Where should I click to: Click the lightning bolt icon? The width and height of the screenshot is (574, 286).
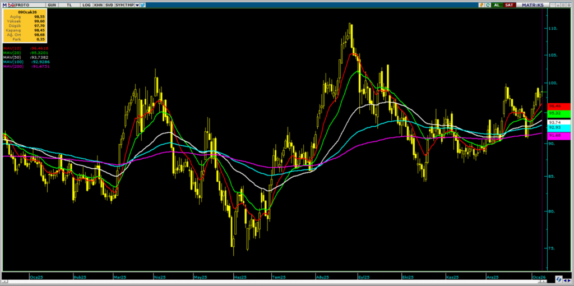tap(481, 4)
